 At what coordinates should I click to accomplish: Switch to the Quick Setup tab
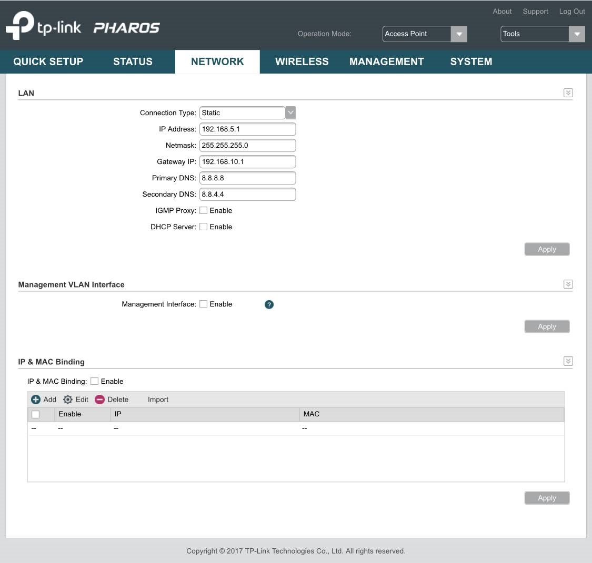tap(48, 62)
